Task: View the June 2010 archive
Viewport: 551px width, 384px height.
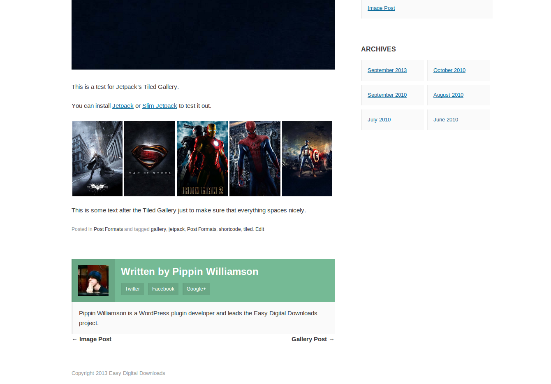Action: (445, 120)
